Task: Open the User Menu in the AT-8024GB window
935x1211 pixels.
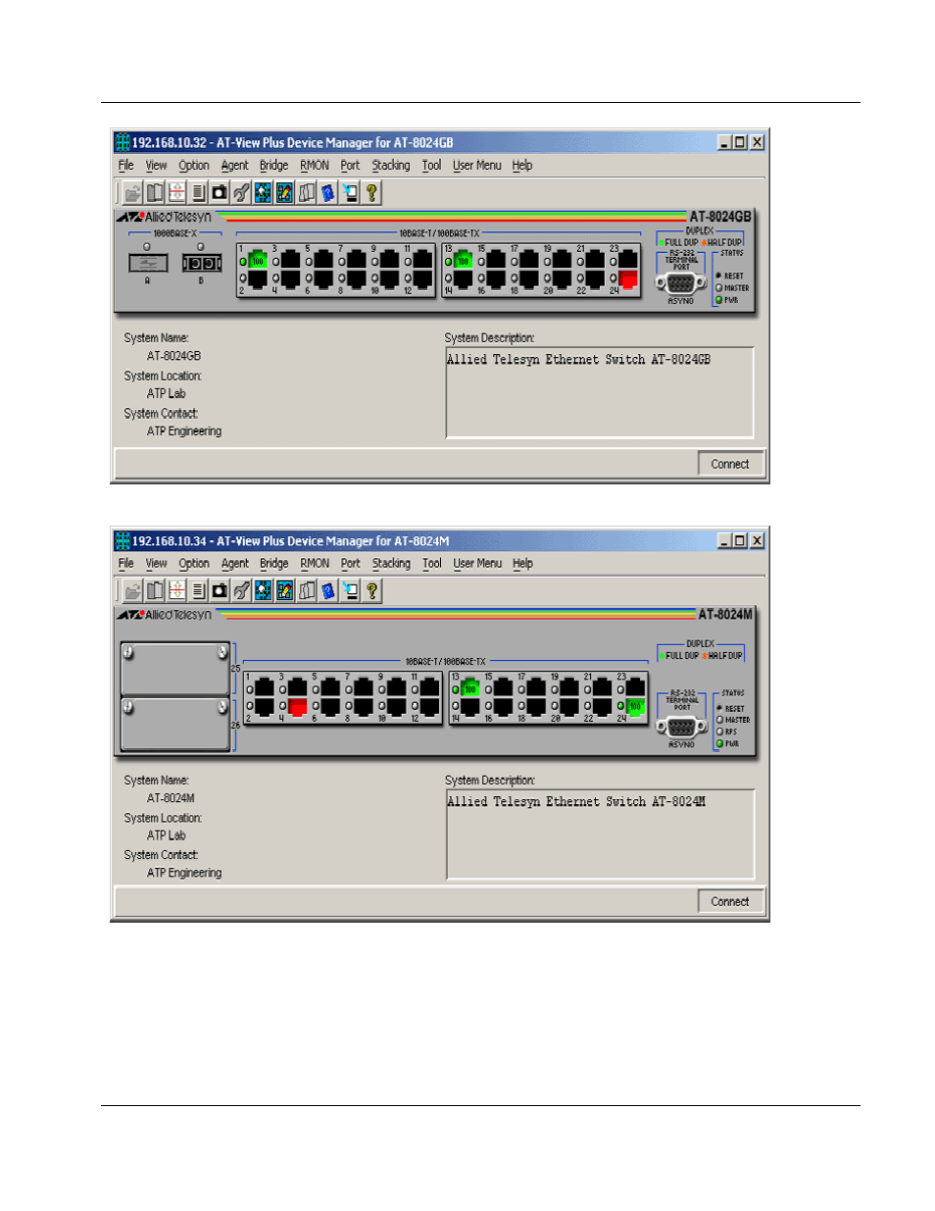Action: pyautogui.click(x=477, y=166)
